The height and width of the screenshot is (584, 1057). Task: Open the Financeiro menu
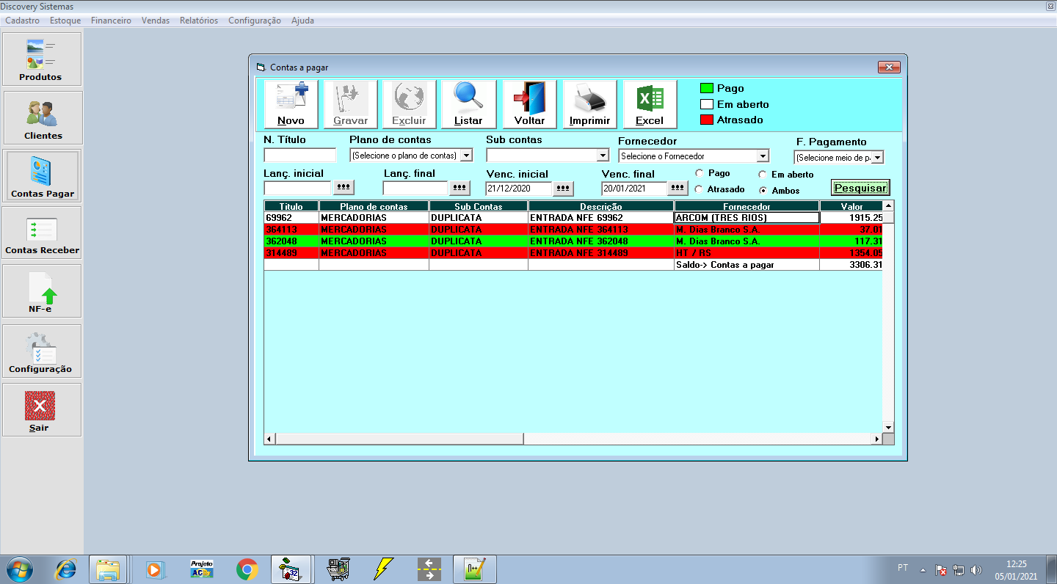click(x=111, y=21)
